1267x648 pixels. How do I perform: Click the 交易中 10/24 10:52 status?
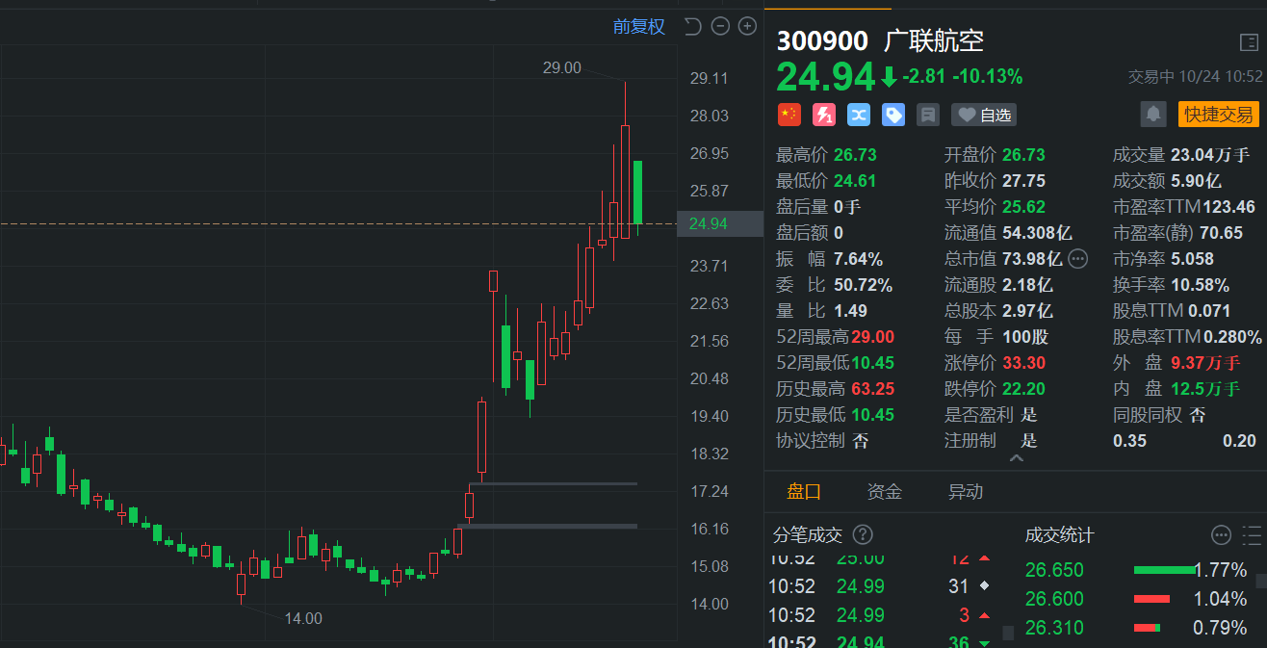click(x=1195, y=76)
